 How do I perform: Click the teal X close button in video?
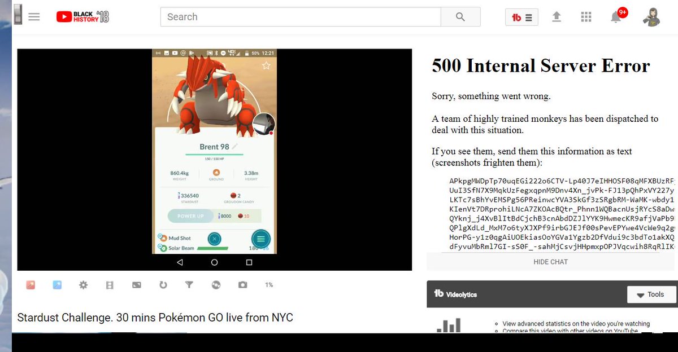[x=214, y=238]
